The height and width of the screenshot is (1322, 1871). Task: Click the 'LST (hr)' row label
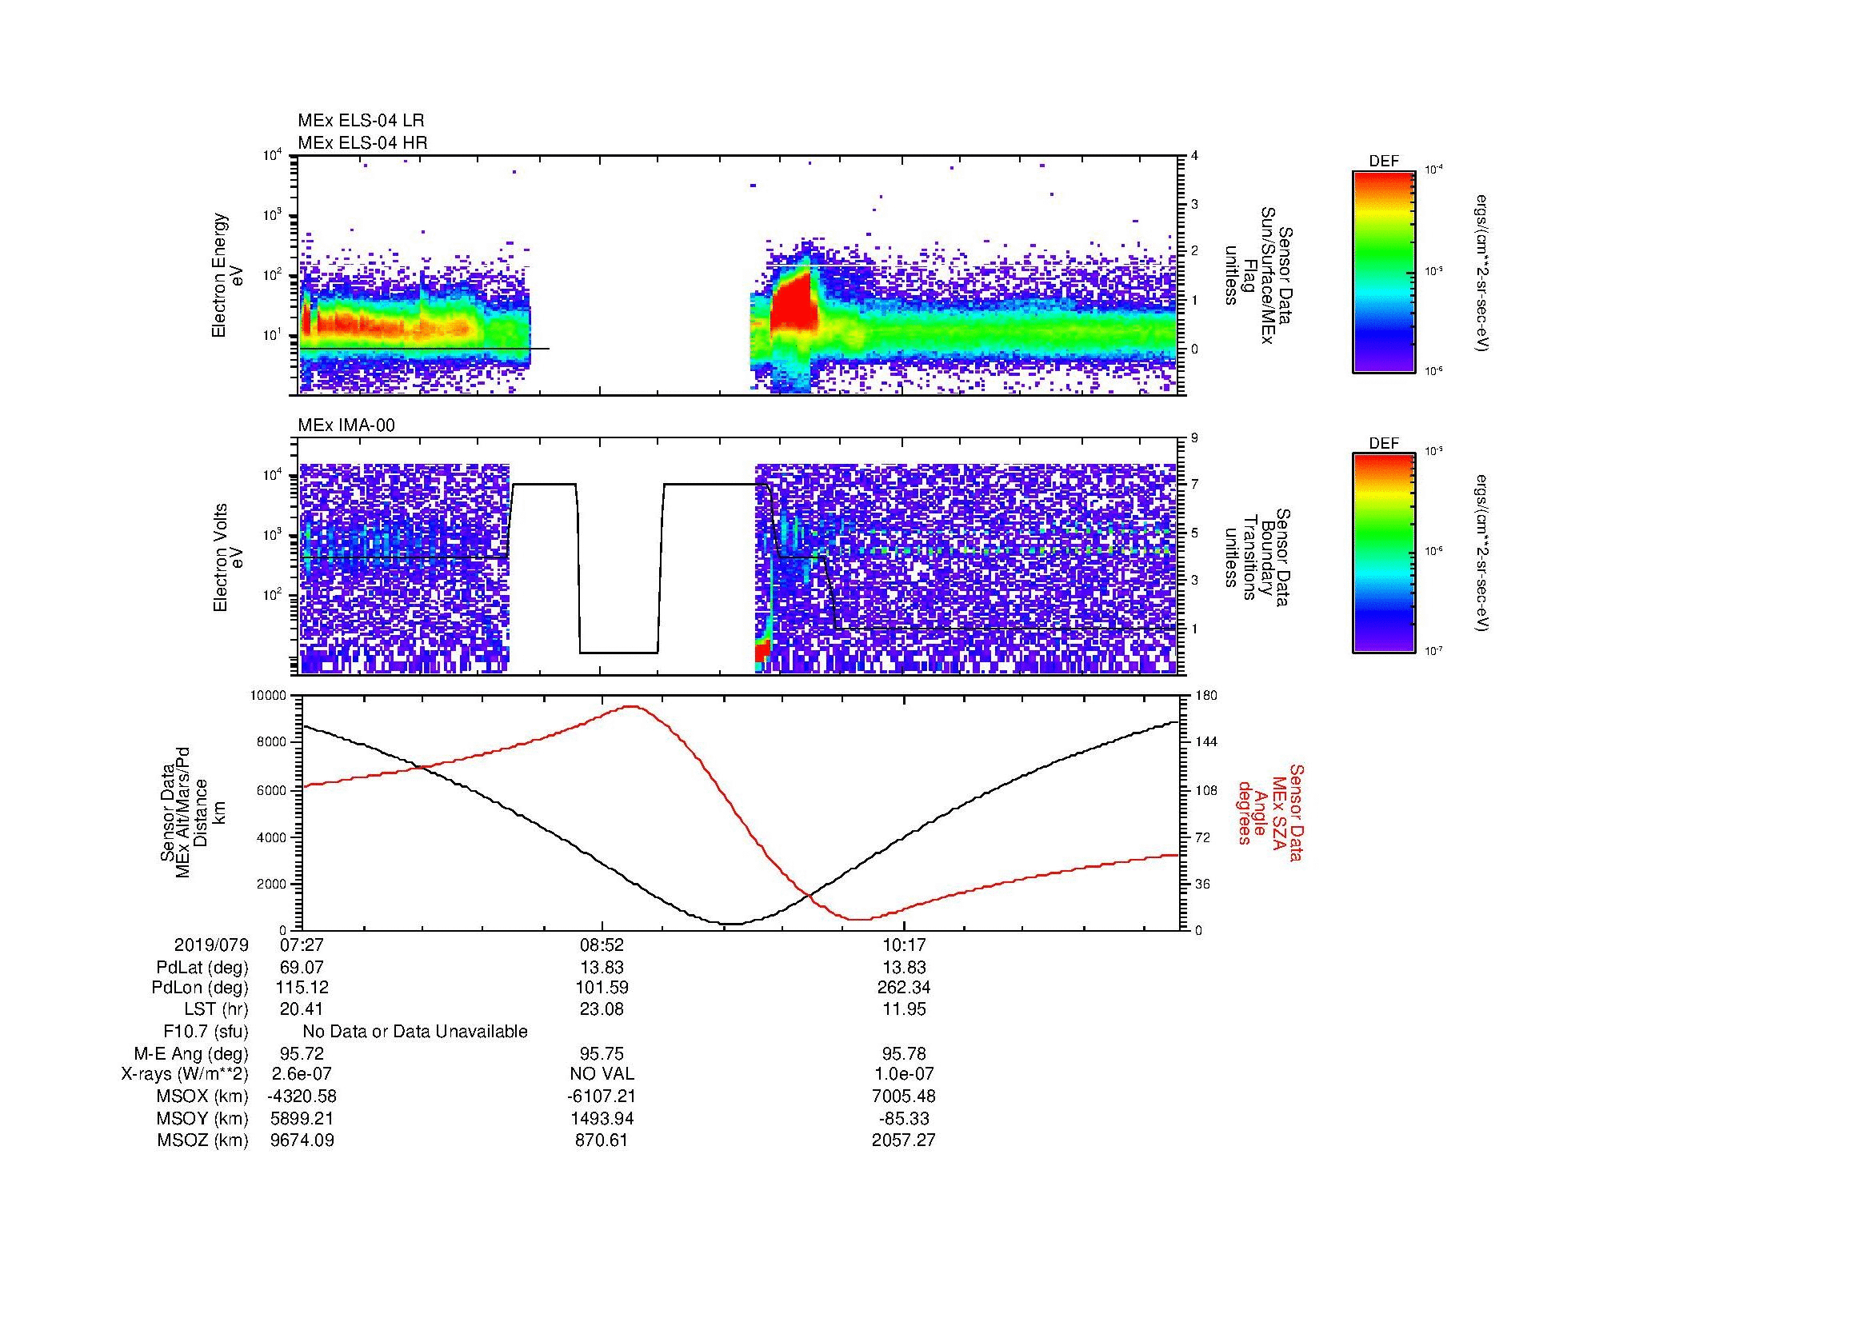[216, 1009]
